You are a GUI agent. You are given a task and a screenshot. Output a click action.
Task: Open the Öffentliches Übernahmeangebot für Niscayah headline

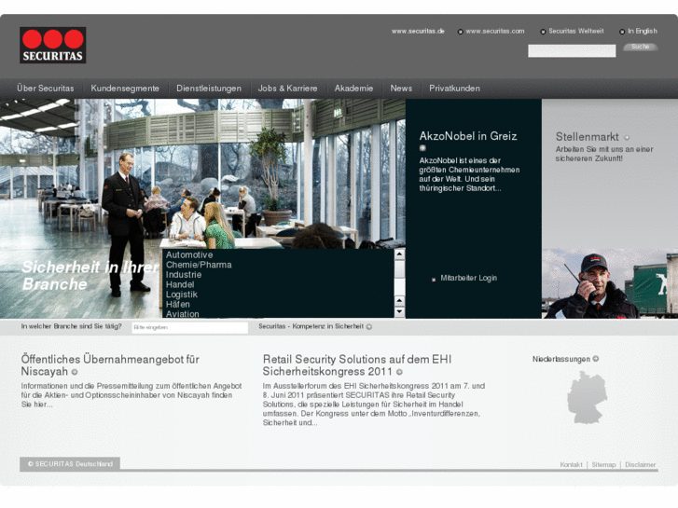coord(110,365)
